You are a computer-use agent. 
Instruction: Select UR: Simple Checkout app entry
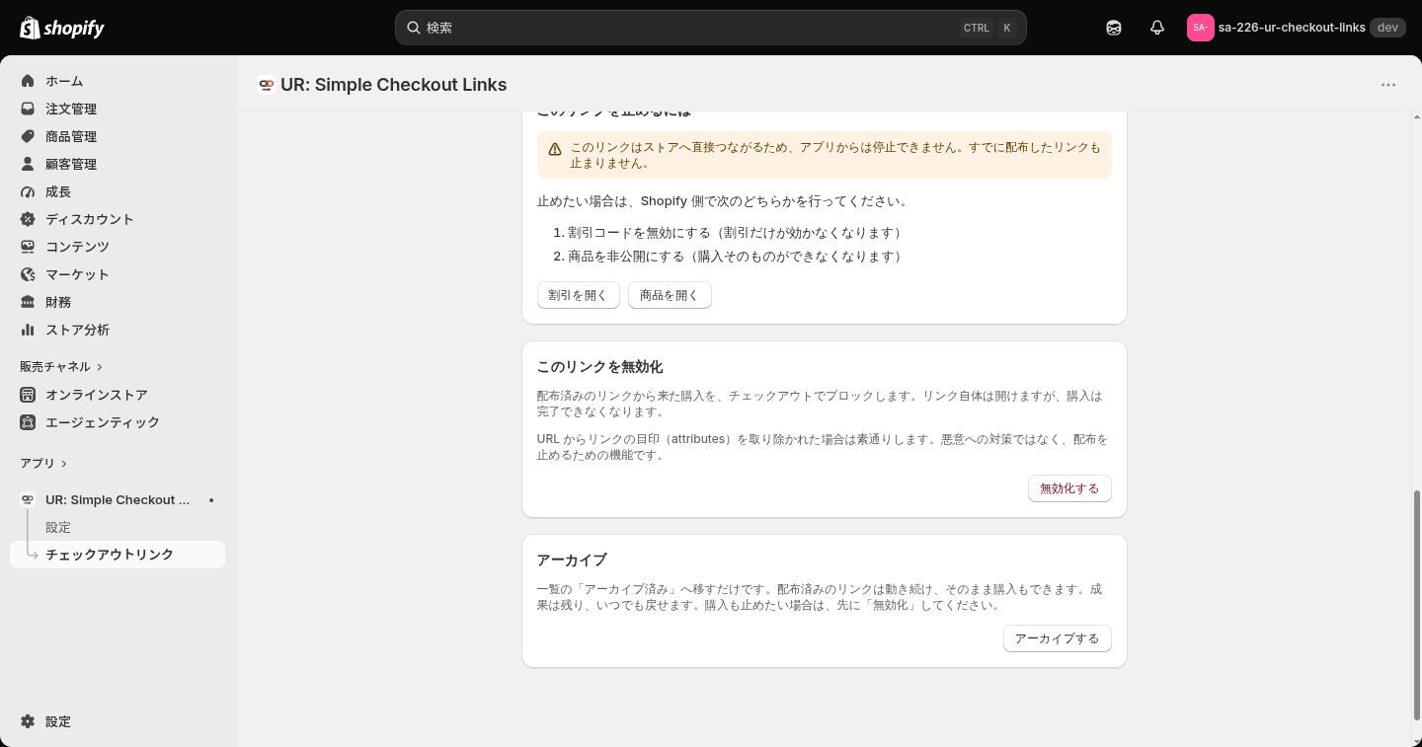(x=118, y=500)
